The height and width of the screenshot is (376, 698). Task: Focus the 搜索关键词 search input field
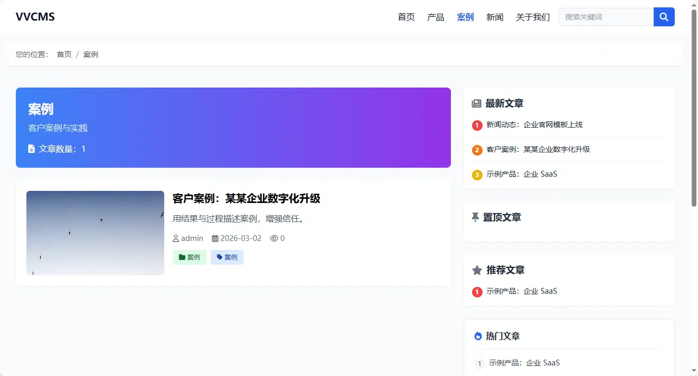point(606,17)
